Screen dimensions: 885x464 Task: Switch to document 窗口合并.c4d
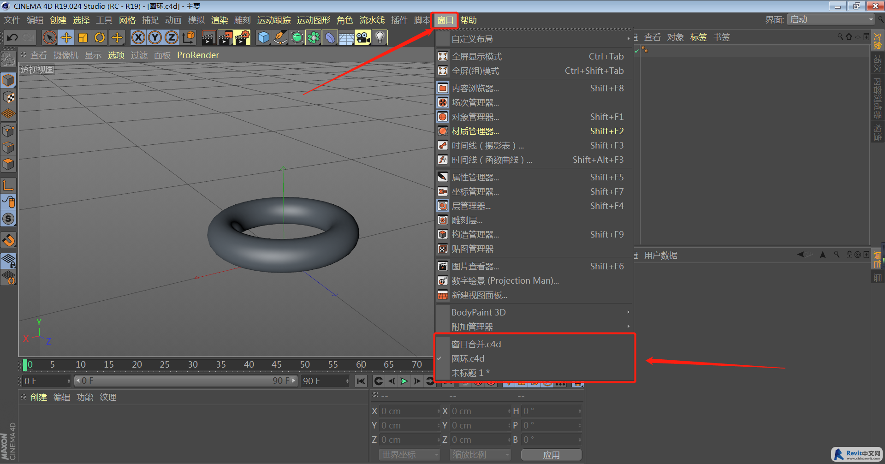pyautogui.click(x=534, y=344)
